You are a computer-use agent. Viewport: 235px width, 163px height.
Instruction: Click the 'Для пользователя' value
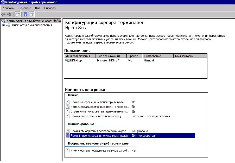pyautogui.click(x=144, y=136)
